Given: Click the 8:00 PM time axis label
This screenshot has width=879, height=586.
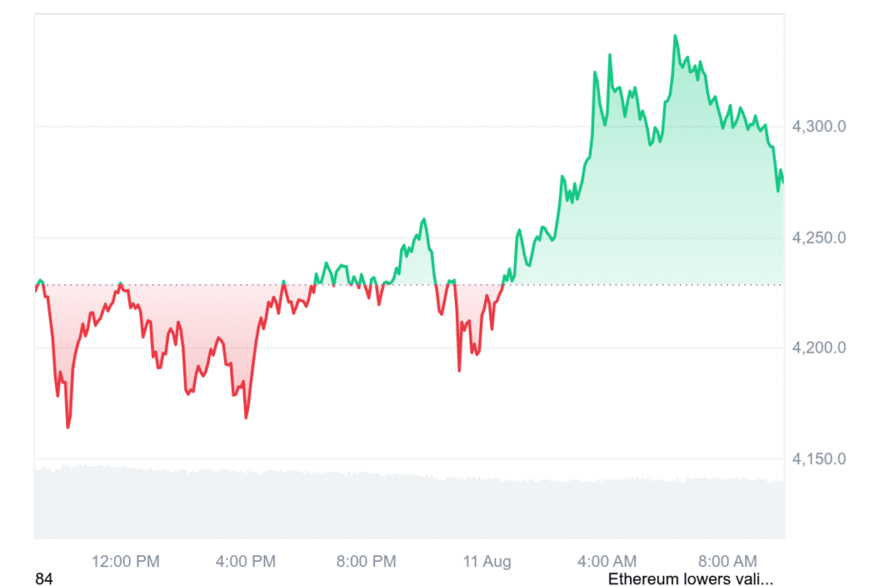Looking at the screenshot, I should (x=366, y=561).
